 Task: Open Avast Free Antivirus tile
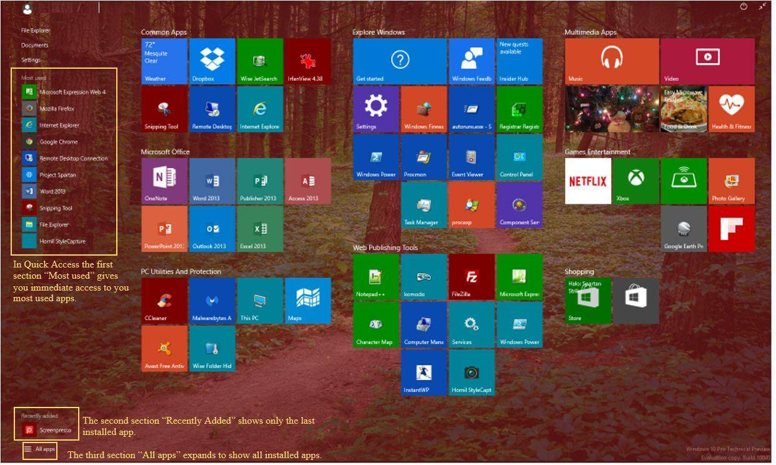(x=164, y=349)
